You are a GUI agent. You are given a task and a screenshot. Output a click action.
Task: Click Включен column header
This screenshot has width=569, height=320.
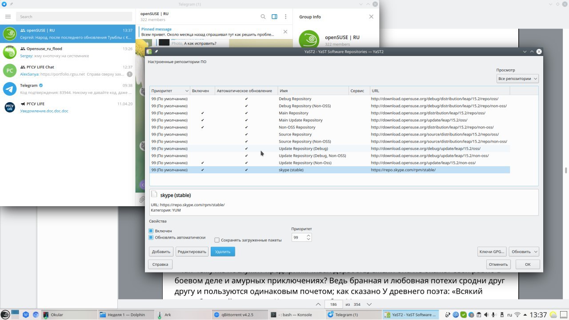[202, 91]
